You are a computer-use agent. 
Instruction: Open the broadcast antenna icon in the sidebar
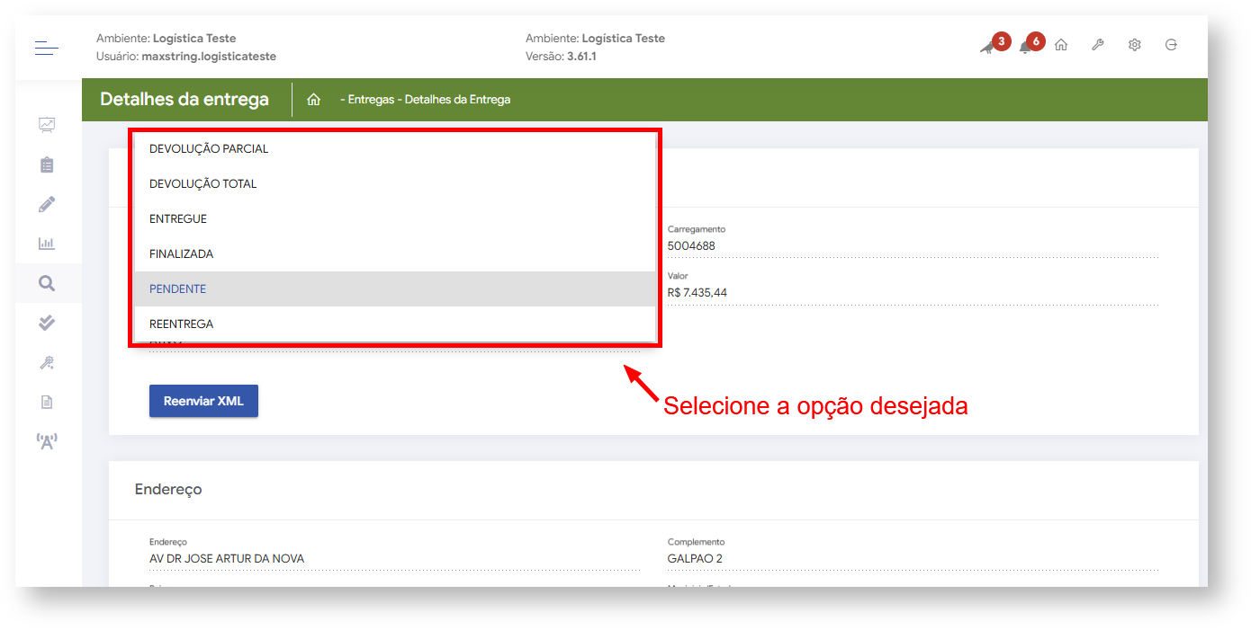point(47,441)
